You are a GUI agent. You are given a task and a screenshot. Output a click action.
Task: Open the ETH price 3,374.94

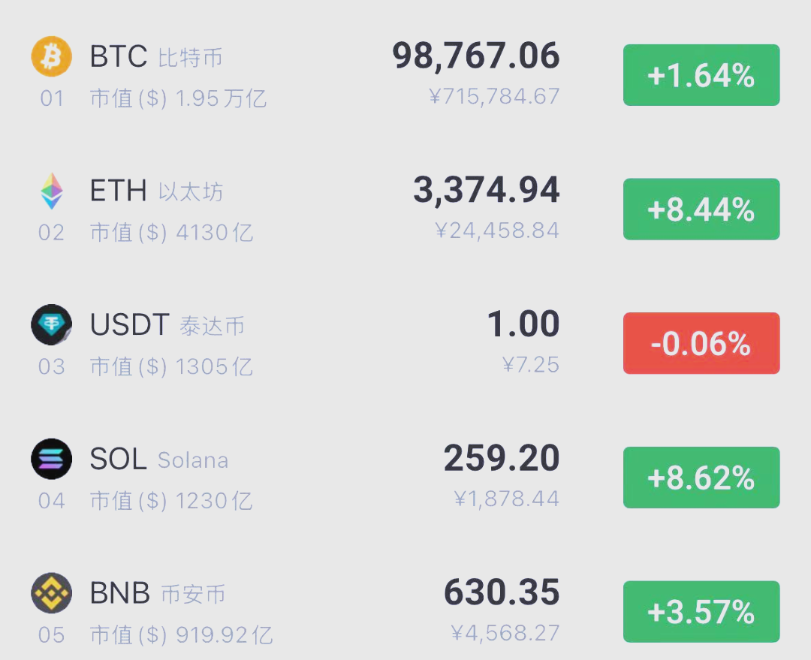coord(486,190)
